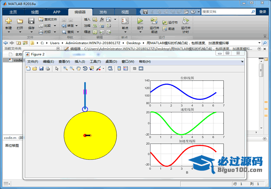Screen dimensions: 271x189
Task: Click the uncomment icon in the 注释 row
Action: pyautogui.click(x=102, y=26)
